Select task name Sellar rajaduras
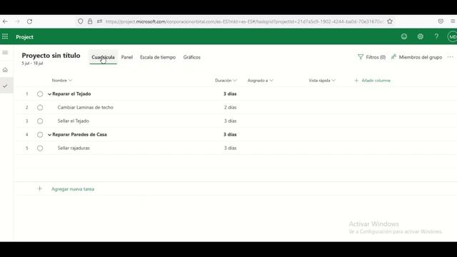The height and width of the screenshot is (257, 457). coord(74,148)
